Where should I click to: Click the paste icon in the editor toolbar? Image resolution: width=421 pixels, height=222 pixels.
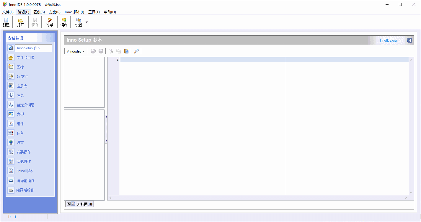pos(126,51)
